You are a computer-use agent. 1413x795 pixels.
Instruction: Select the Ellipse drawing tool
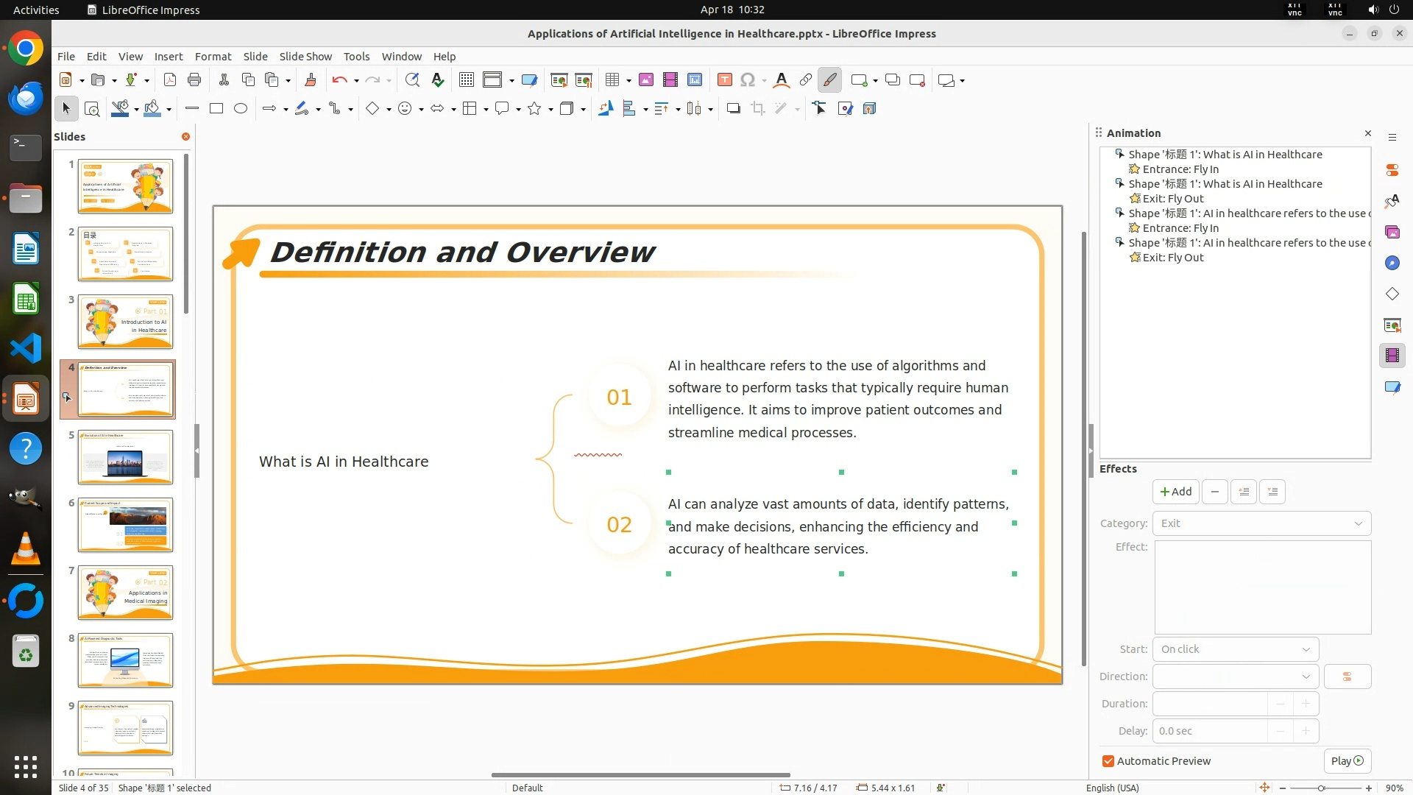241,109
